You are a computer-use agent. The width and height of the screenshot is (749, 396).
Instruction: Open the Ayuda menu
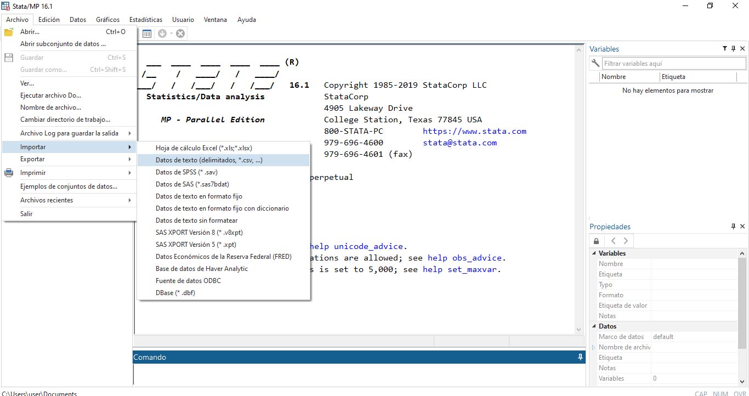coord(247,19)
